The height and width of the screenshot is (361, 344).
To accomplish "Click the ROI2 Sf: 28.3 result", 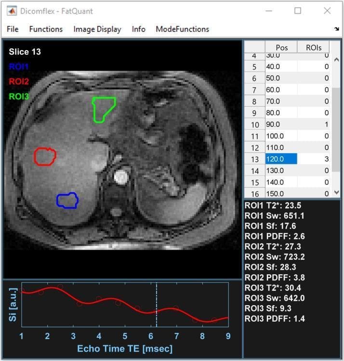I will coord(270,267).
